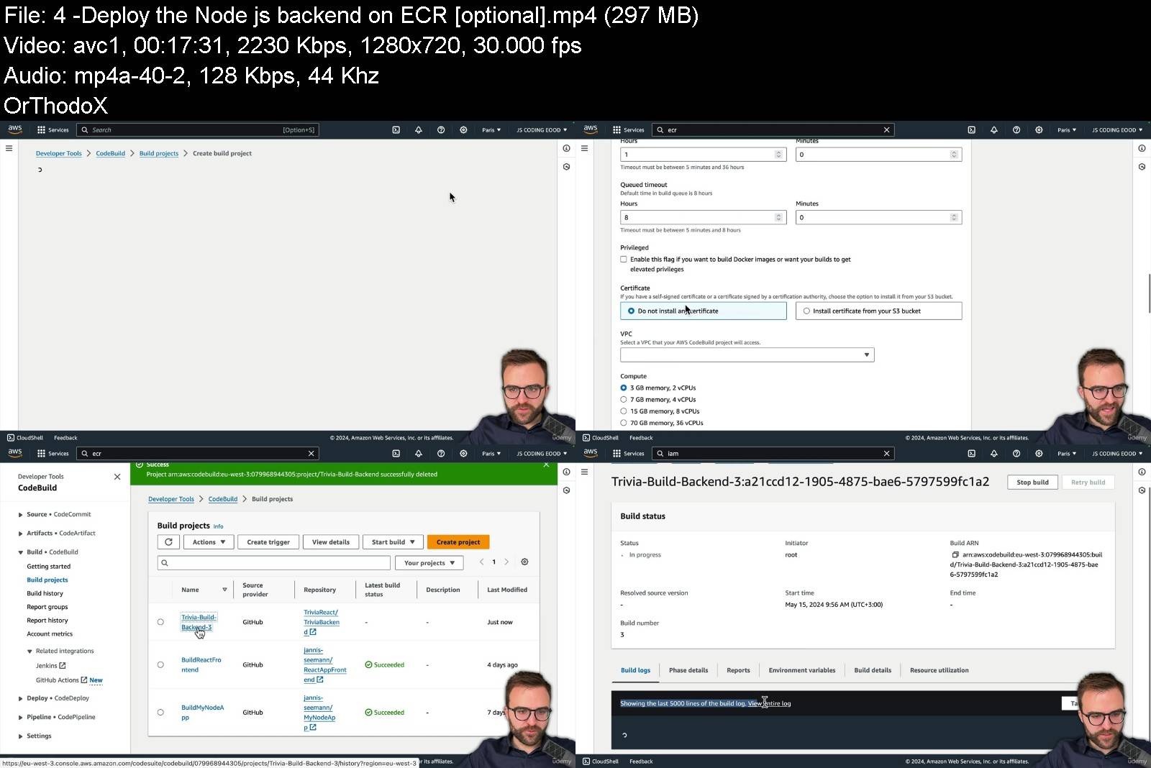The image size is (1151, 768).
Task: Select 'Do not install any certificate' option
Action: click(703, 311)
